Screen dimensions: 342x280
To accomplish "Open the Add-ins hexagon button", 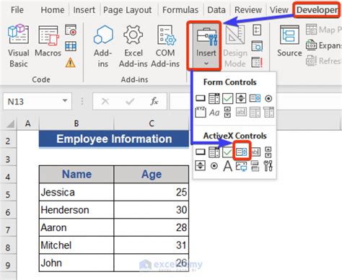I will [x=103, y=46].
